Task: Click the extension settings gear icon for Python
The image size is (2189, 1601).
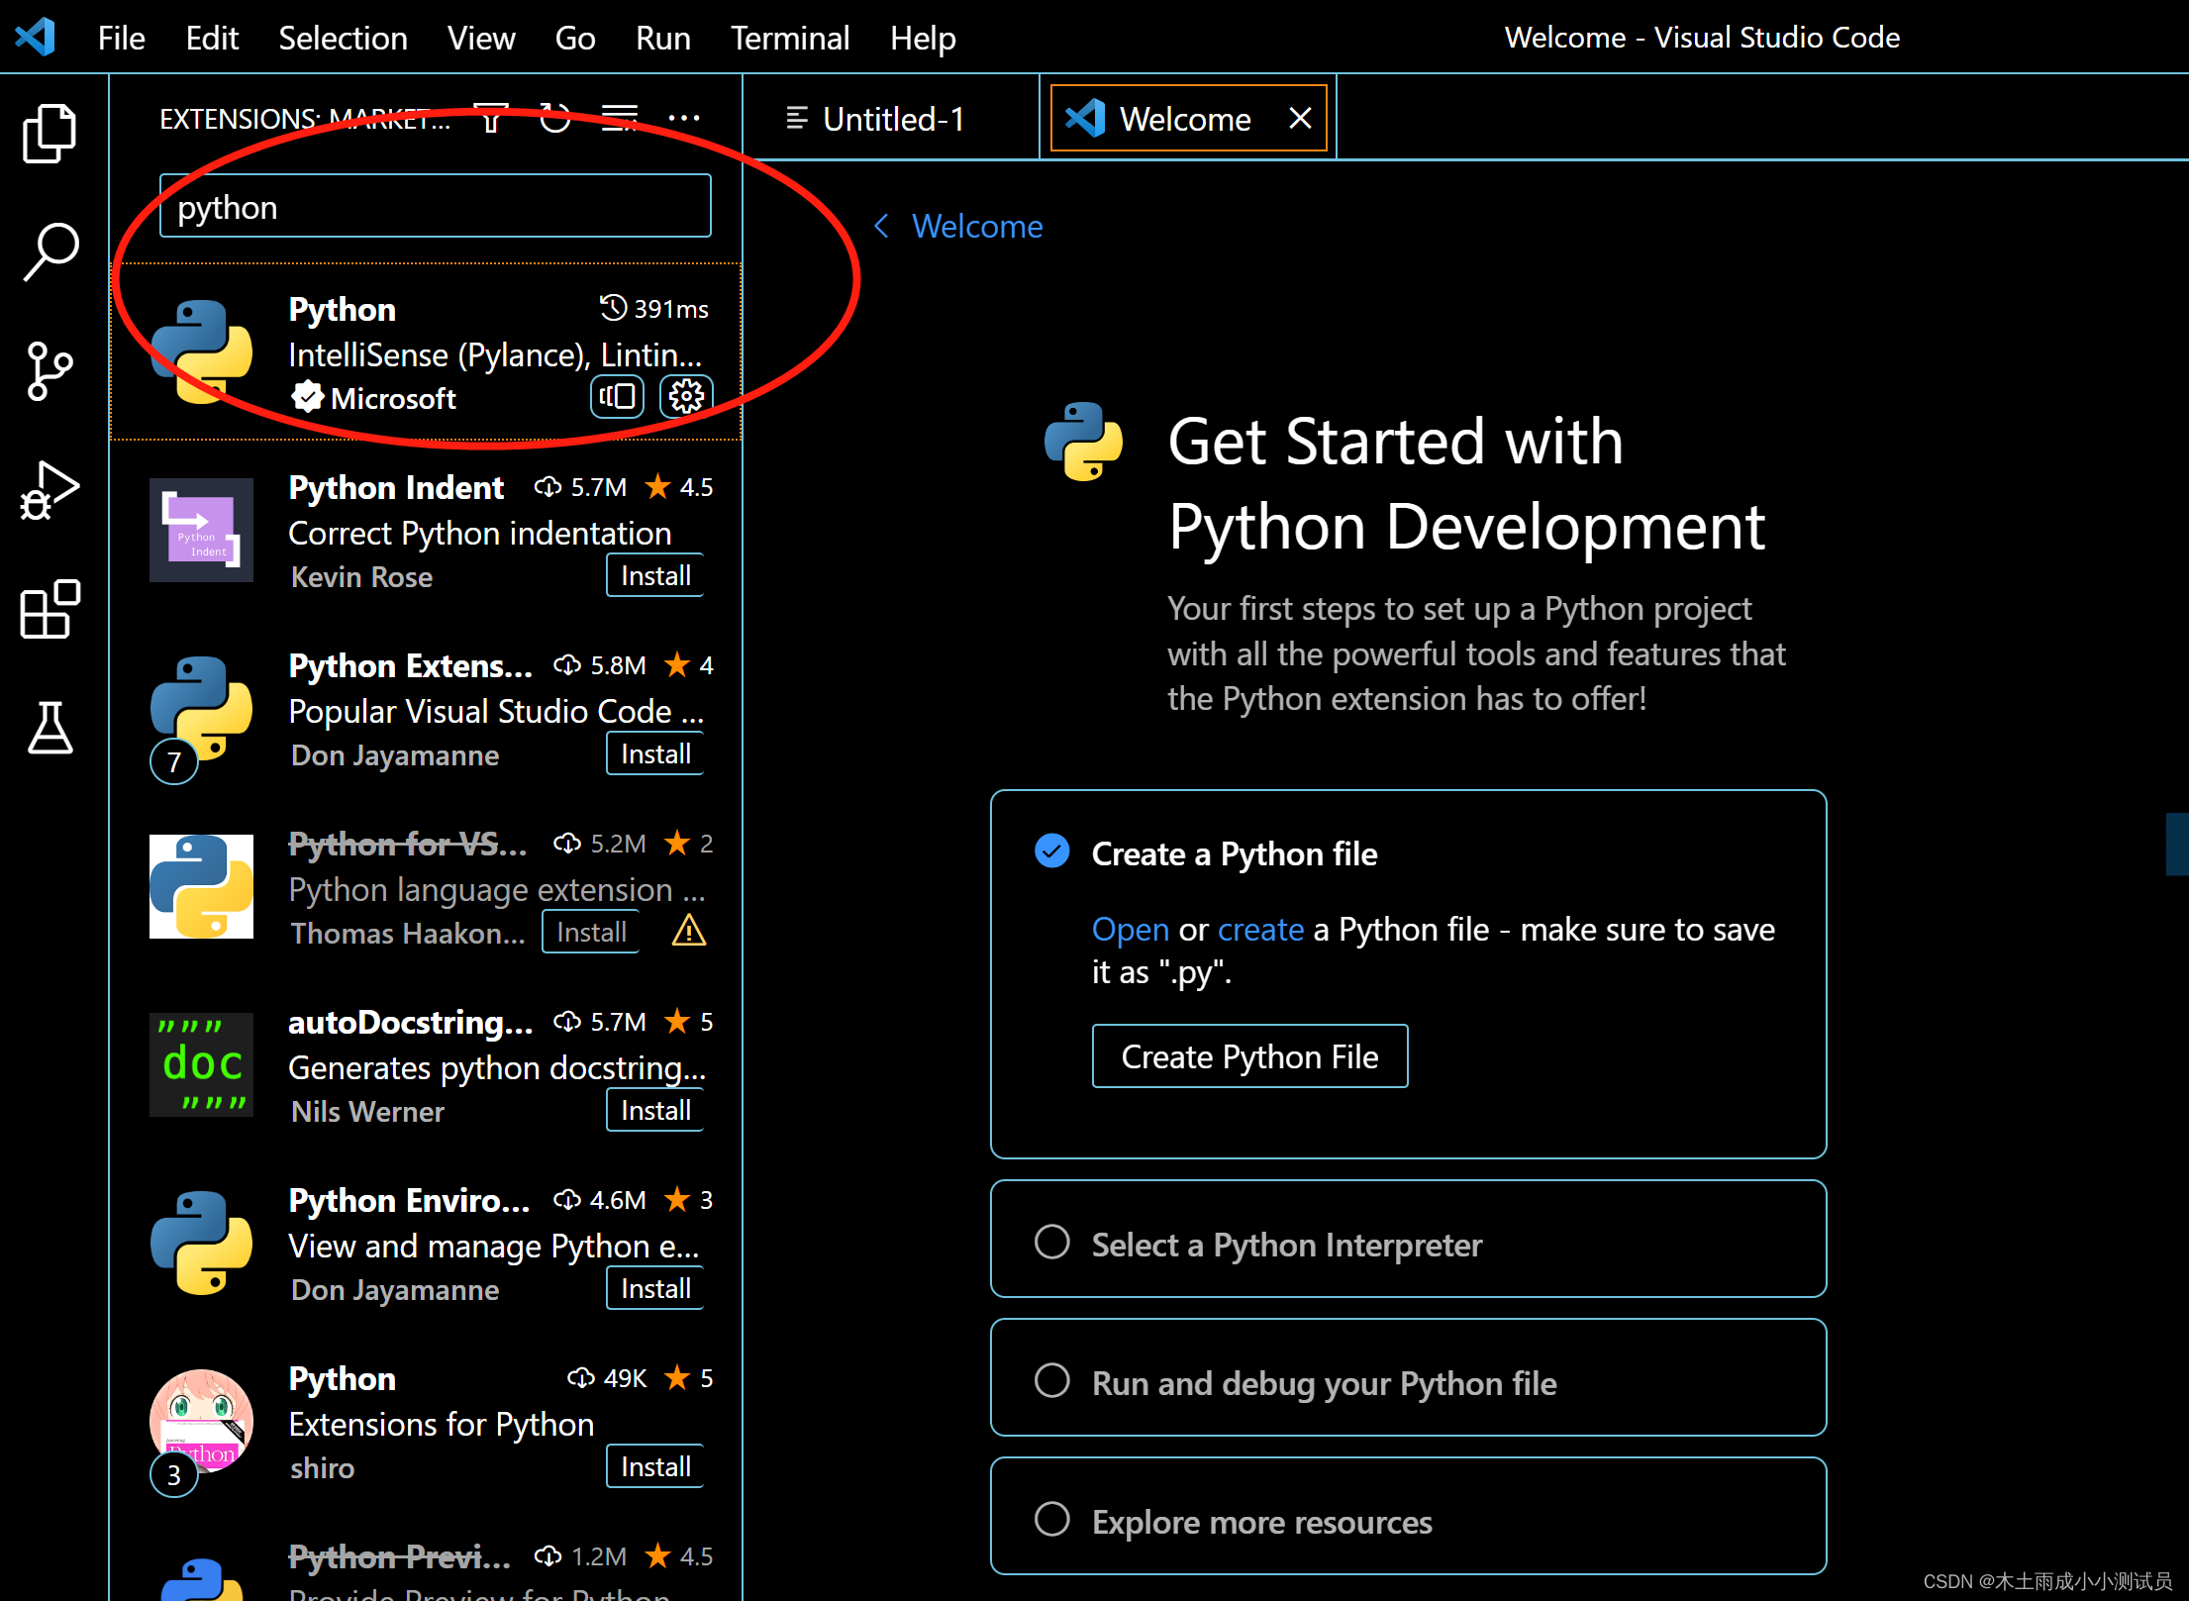Action: click(x=687, y=396)
